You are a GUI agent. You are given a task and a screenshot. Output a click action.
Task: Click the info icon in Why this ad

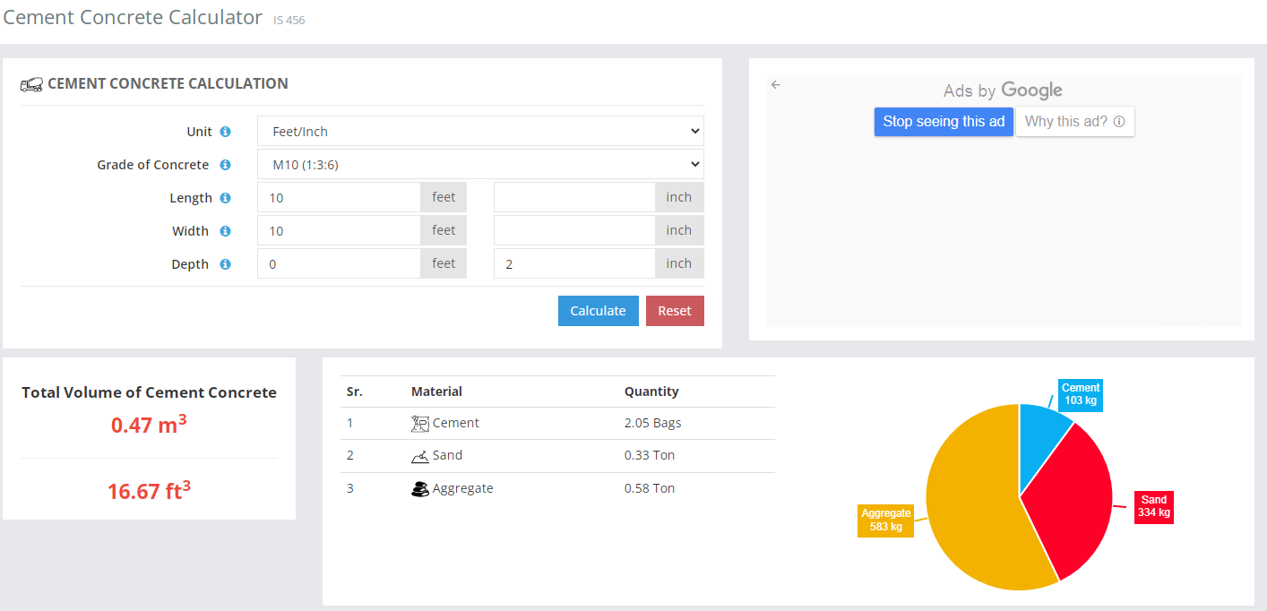(x=1119, y=122)
